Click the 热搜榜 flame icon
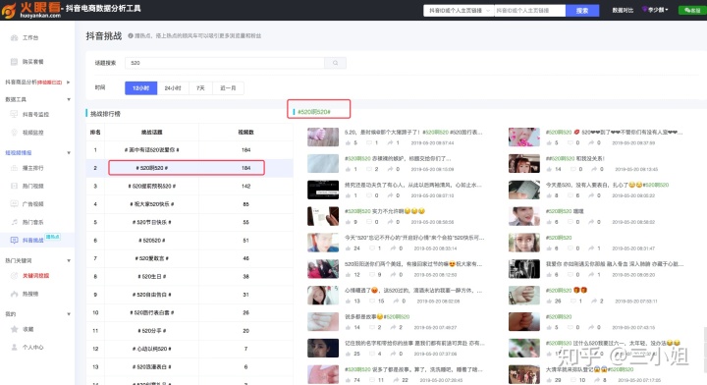This screenshot has width=707, height=385. click(15, 294)
